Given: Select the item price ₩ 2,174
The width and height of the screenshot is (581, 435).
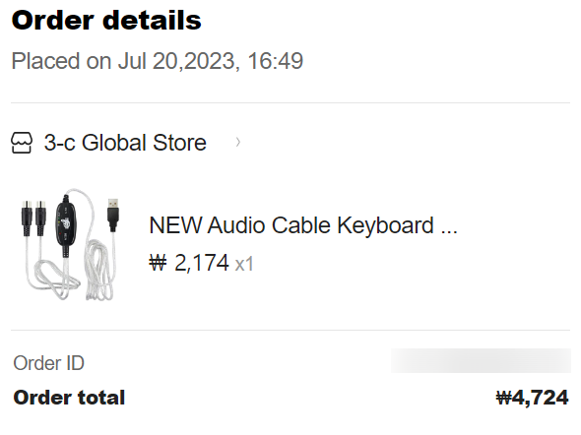Looking at the screenshot, I should coord(189,263).
